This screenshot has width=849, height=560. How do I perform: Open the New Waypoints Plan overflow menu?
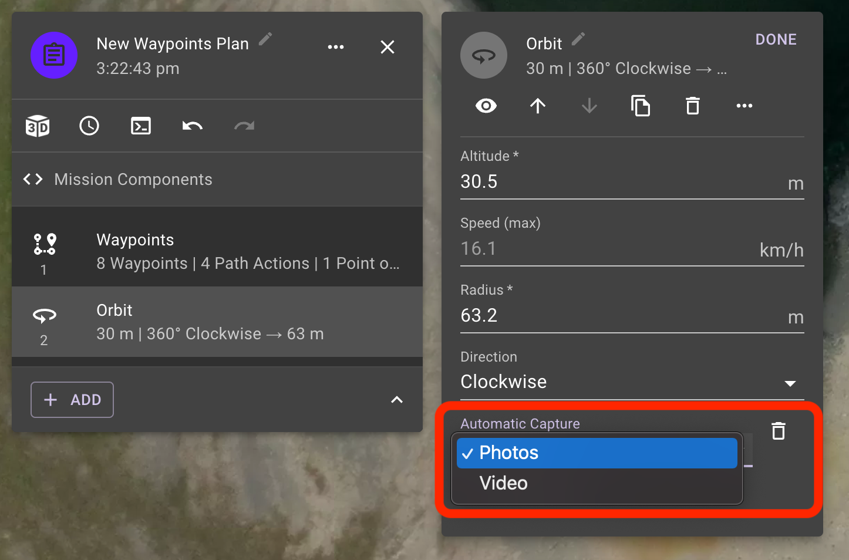click(336, 47)
